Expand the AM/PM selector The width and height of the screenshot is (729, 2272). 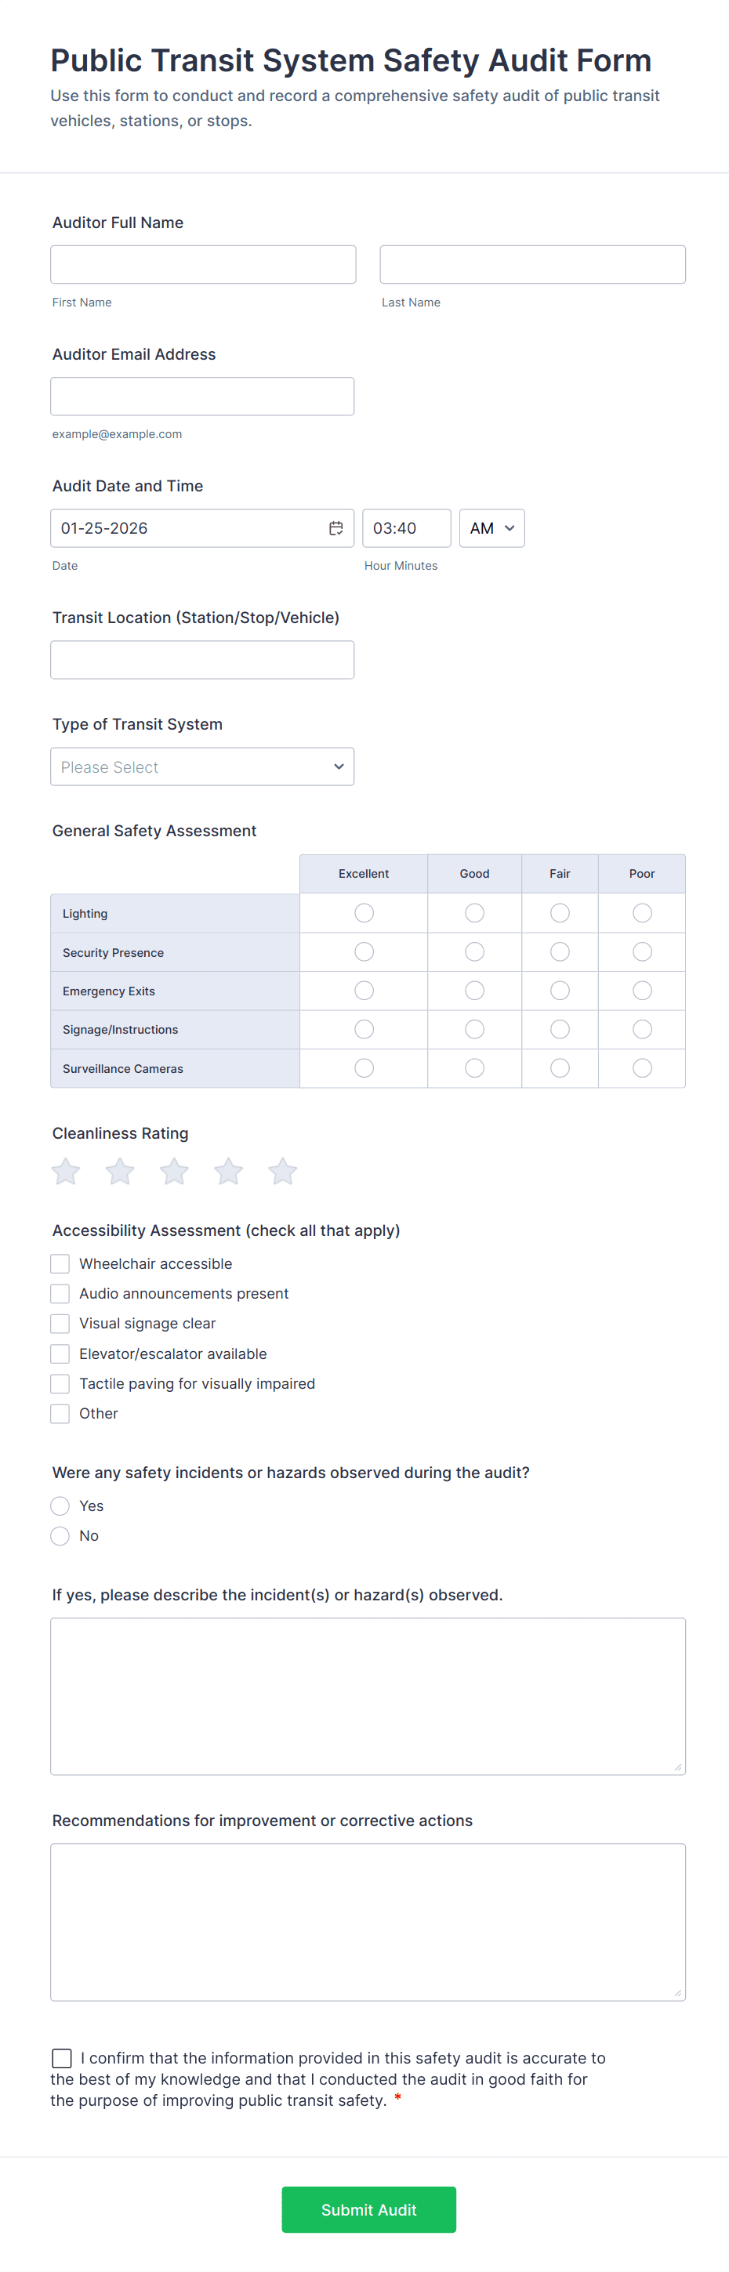pos(491,528)
